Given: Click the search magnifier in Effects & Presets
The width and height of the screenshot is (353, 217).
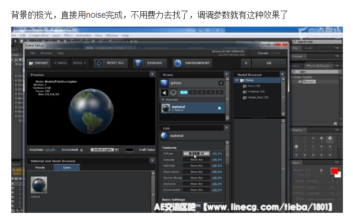Looking at the screenshot, I should 294,72.
